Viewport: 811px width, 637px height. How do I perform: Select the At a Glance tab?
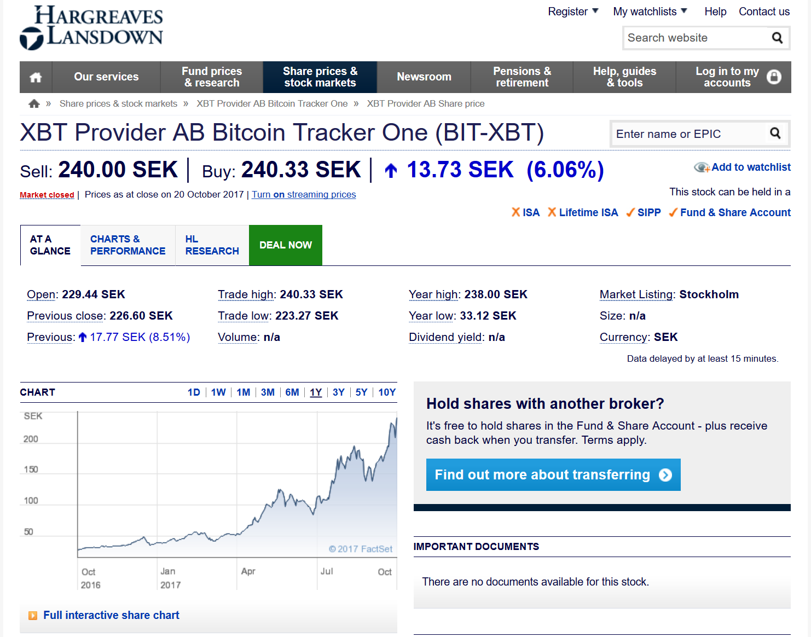50,245
